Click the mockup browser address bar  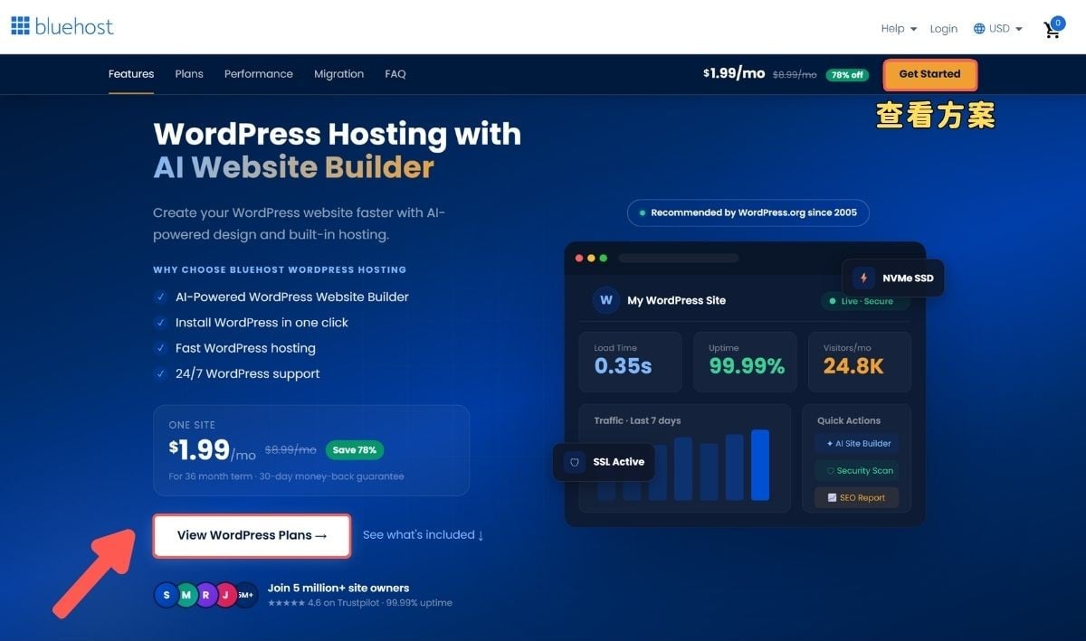coord(678,258)
